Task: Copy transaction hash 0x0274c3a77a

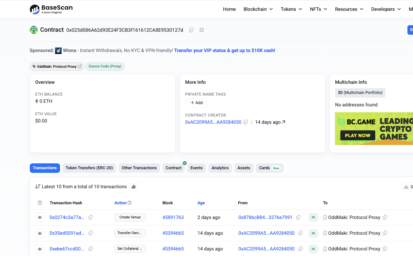Action: [x=91, y=217]
